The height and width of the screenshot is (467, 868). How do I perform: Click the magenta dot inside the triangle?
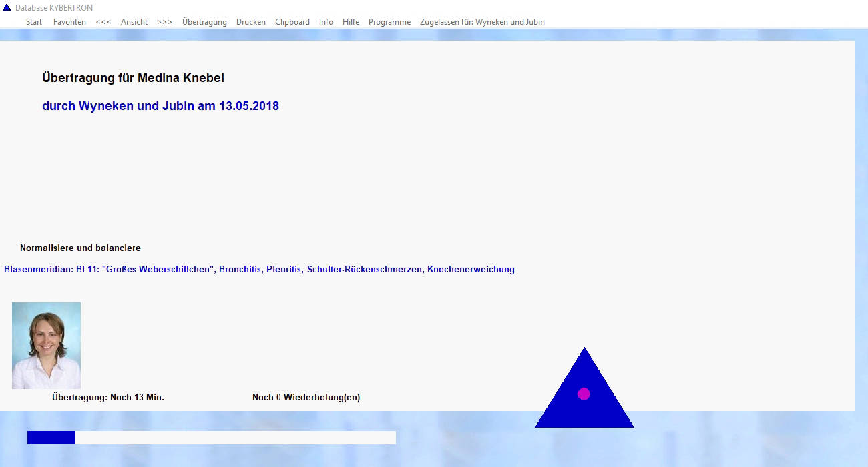pyautogui.click(x=584, y=394)
